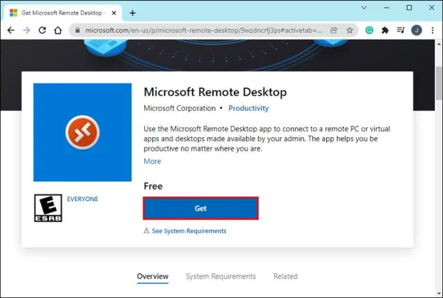This screenshot has height=298, width=443.
Task: Click the ESRB rating badge
Action: (x=48, y=208)
